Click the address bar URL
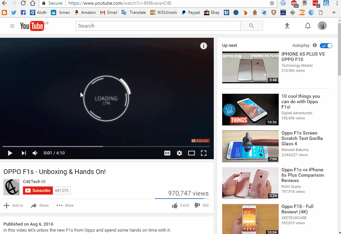 pyautogui.click(x=120, y=3)
